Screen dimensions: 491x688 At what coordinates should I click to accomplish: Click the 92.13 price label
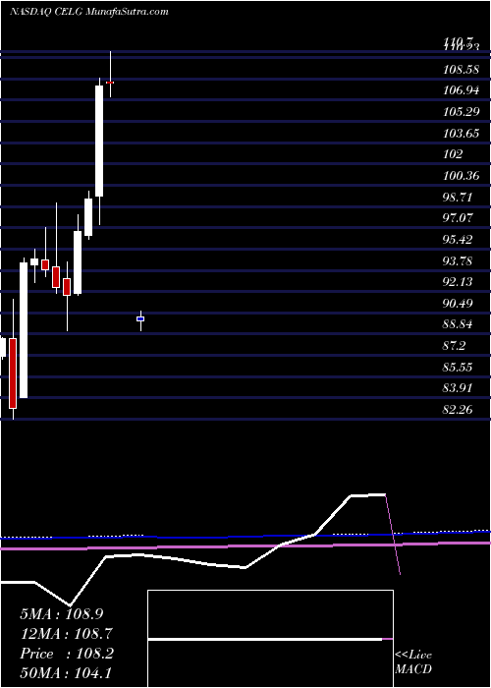click(458, 282)
